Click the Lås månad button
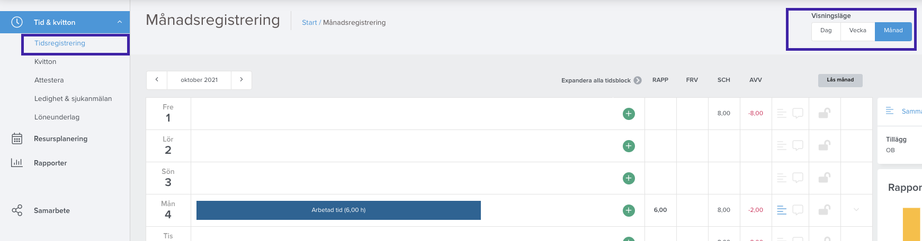 click(840, 80)
